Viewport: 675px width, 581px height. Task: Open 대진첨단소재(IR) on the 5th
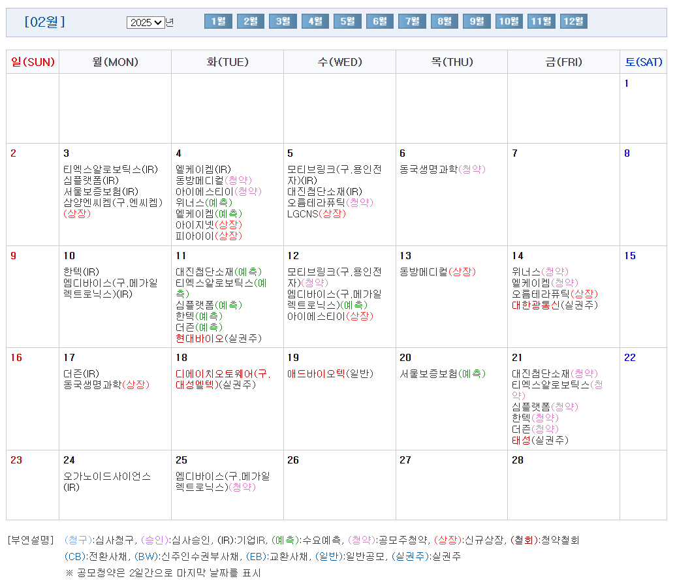pyautogui.click(x=324, y=191)
